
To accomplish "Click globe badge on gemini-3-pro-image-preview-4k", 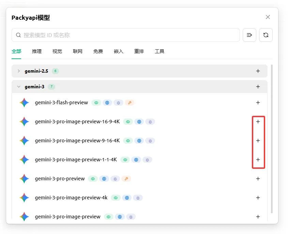I will tap(127, 198).
